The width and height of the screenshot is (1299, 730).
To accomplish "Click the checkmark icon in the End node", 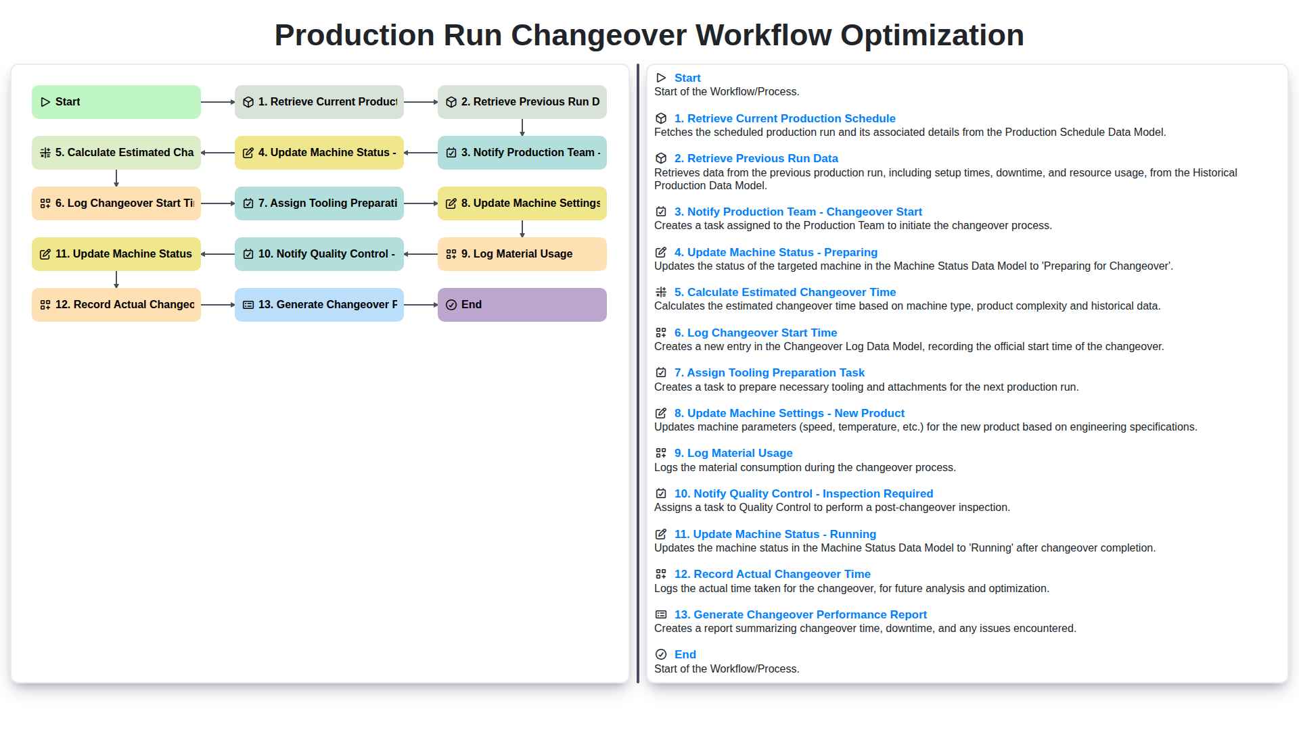I will point(451,304).
